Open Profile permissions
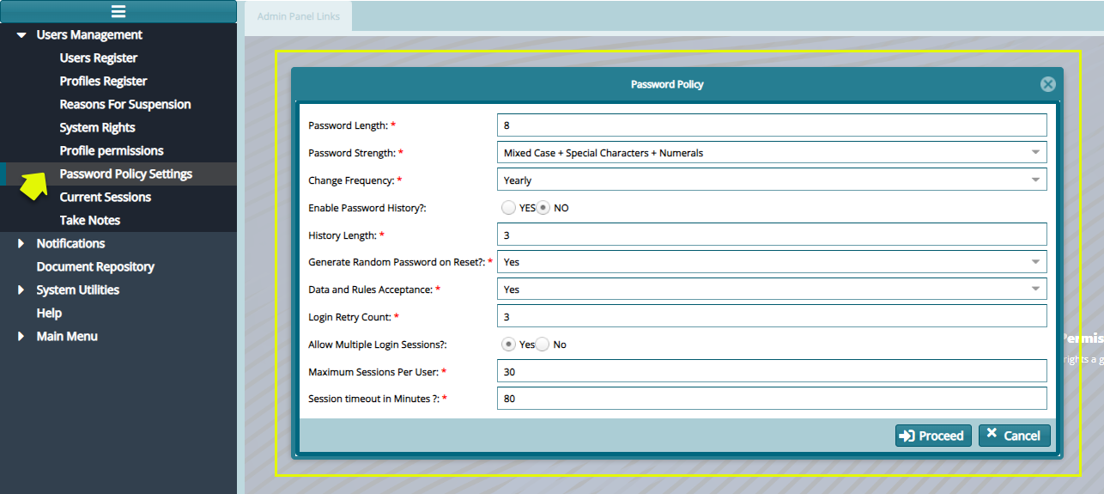 point(112,151)
